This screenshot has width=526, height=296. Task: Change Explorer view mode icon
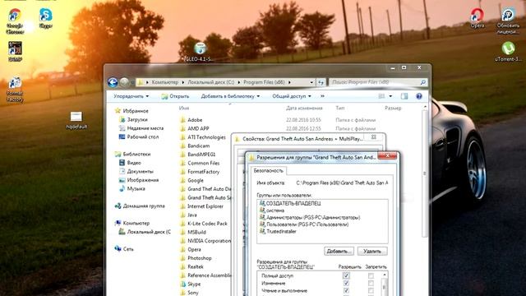pyautogui.click(x=381, y=96)
